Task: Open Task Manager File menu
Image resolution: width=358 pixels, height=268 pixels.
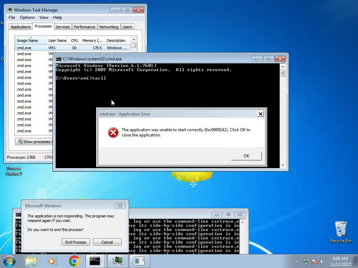Action: 12,17
